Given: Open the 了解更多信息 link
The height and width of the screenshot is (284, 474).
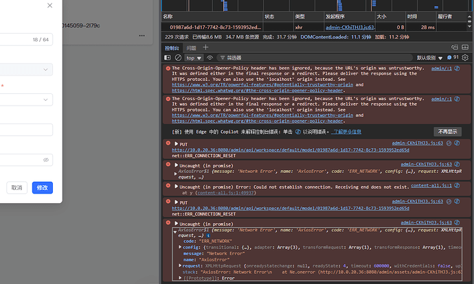Looking at the screenshot, I should [x=346, y=132].
